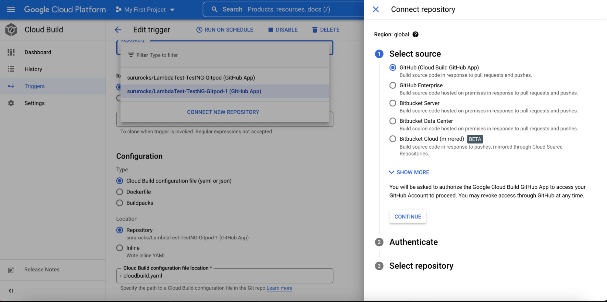Click the History icon in sidebar

pyautogui.click(x=11, y=69)
